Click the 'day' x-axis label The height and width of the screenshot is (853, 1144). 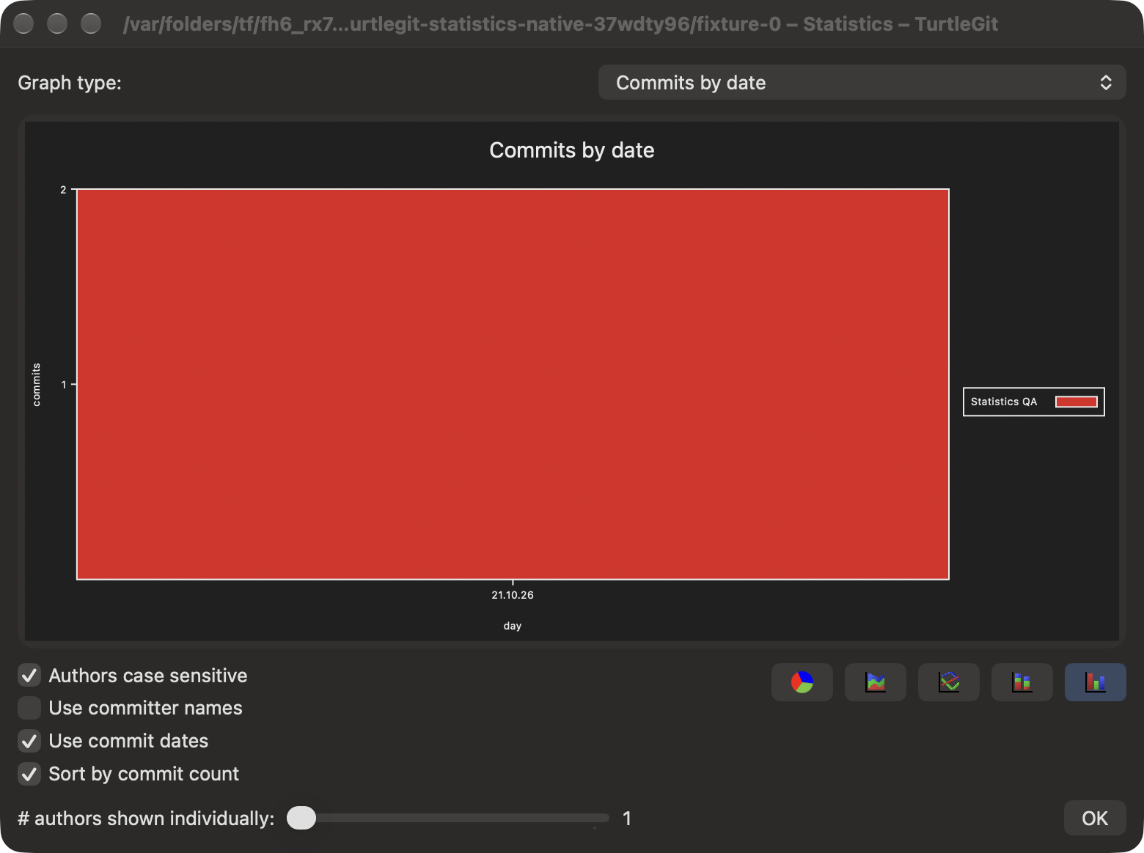click(x=513, y=626)
